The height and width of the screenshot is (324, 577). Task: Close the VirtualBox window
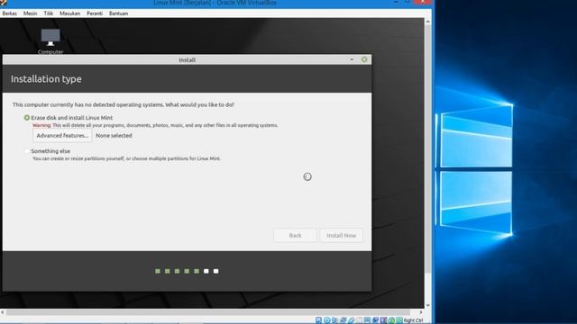tap(423, 2)
